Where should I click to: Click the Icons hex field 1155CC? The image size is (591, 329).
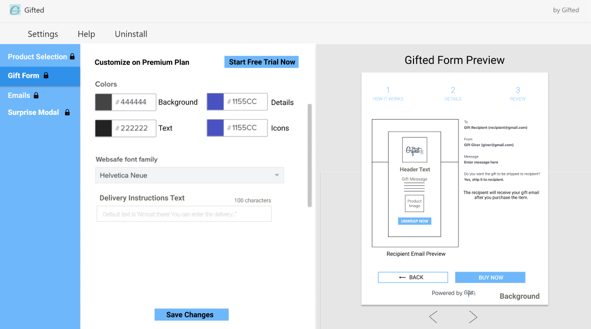click(x=245, y=128)
